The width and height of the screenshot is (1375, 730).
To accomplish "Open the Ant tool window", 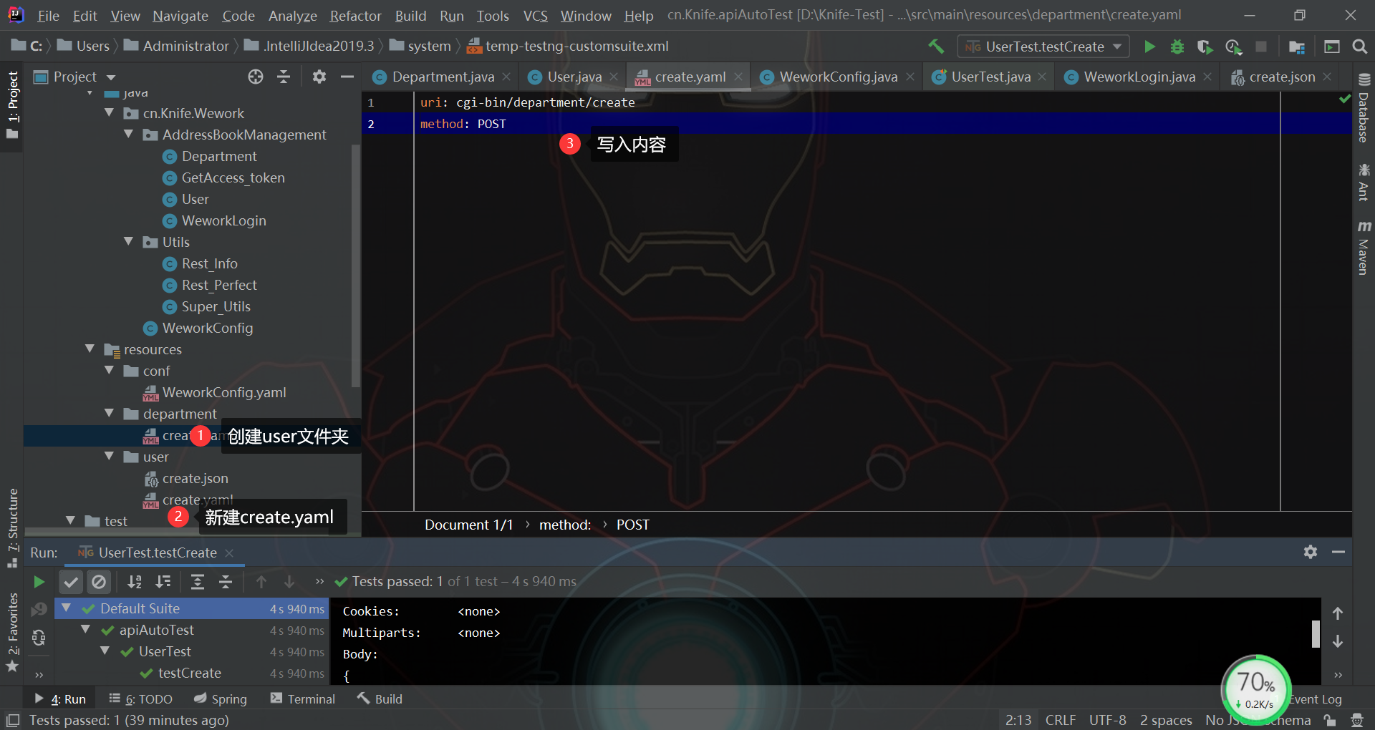I will 1364,182.
